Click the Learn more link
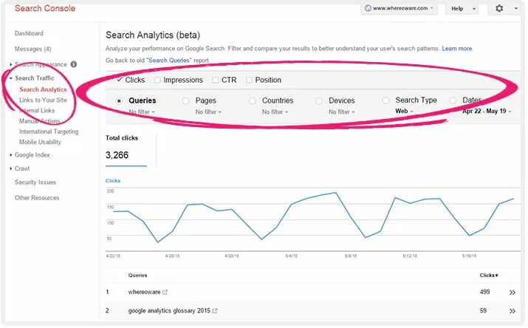Viewport: 528px width, 328px height. click(x=456, y=49)
